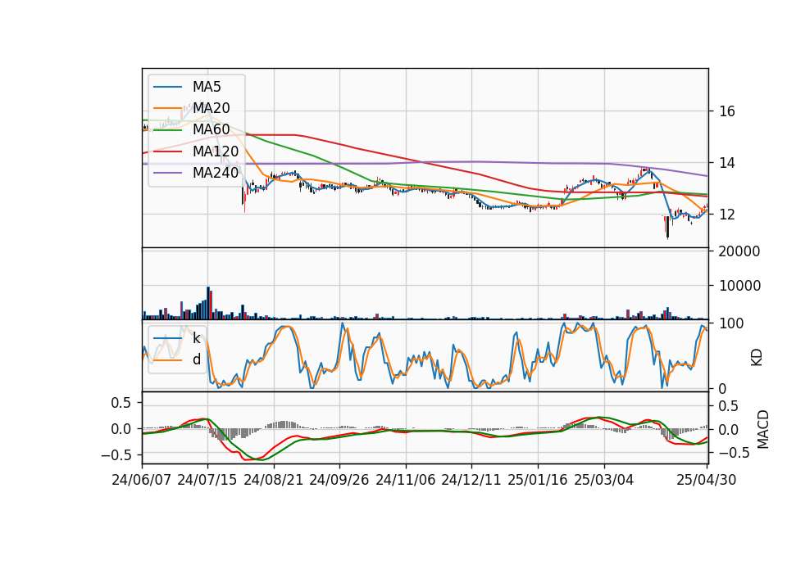Click the KD axis title
This screenshot has height=565, width=787.
click(x=757, y=357)
